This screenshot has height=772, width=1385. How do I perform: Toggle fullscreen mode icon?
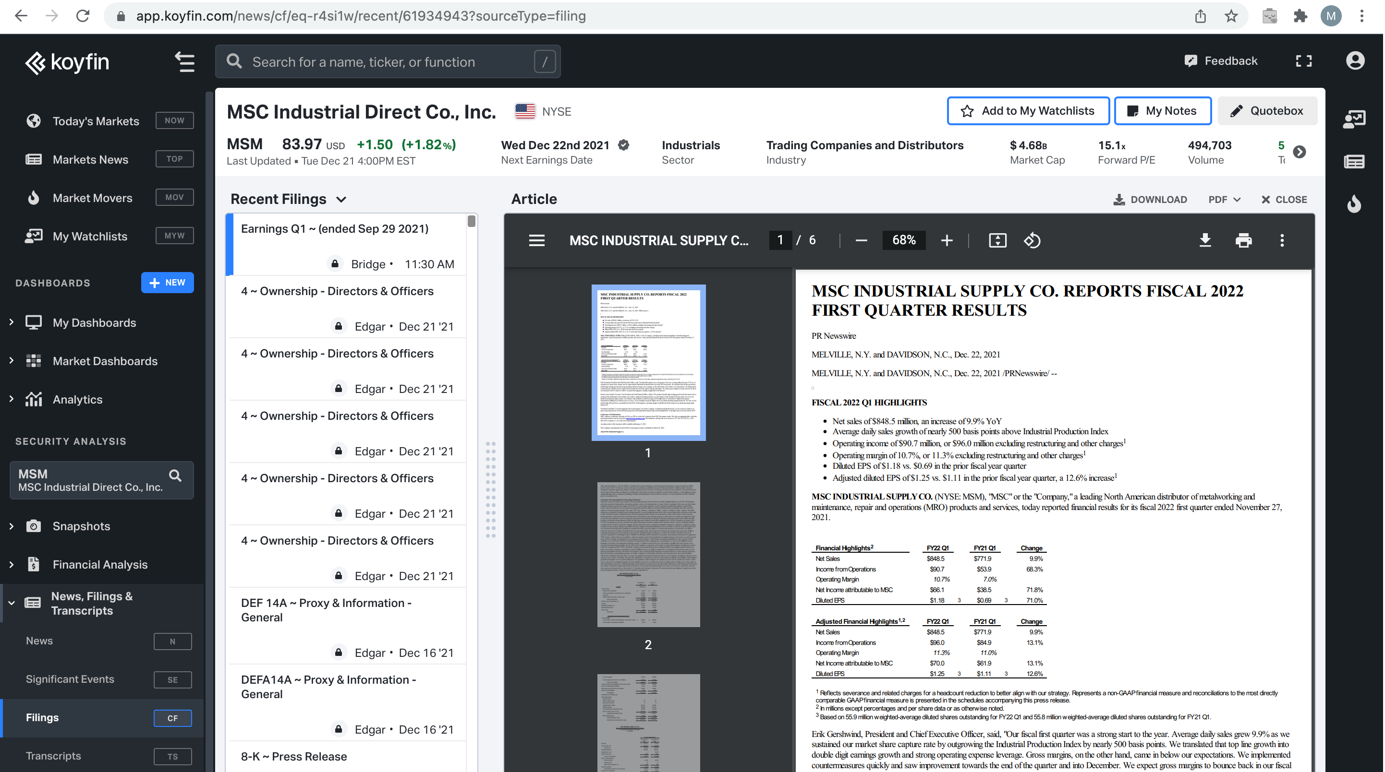pos(1303,61)
